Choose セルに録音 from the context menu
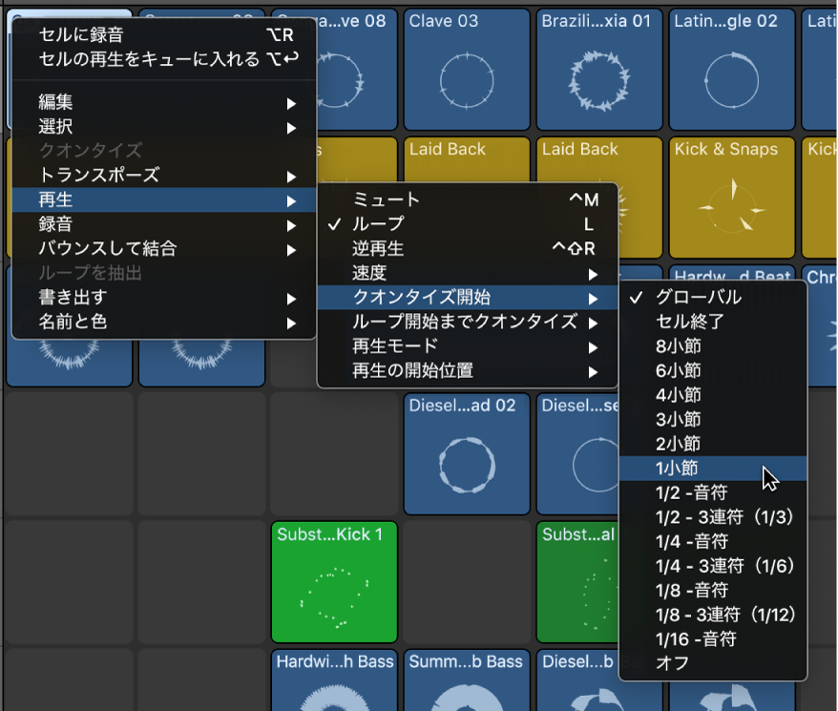This screenshot has height=711, width=838. [164, 34]
